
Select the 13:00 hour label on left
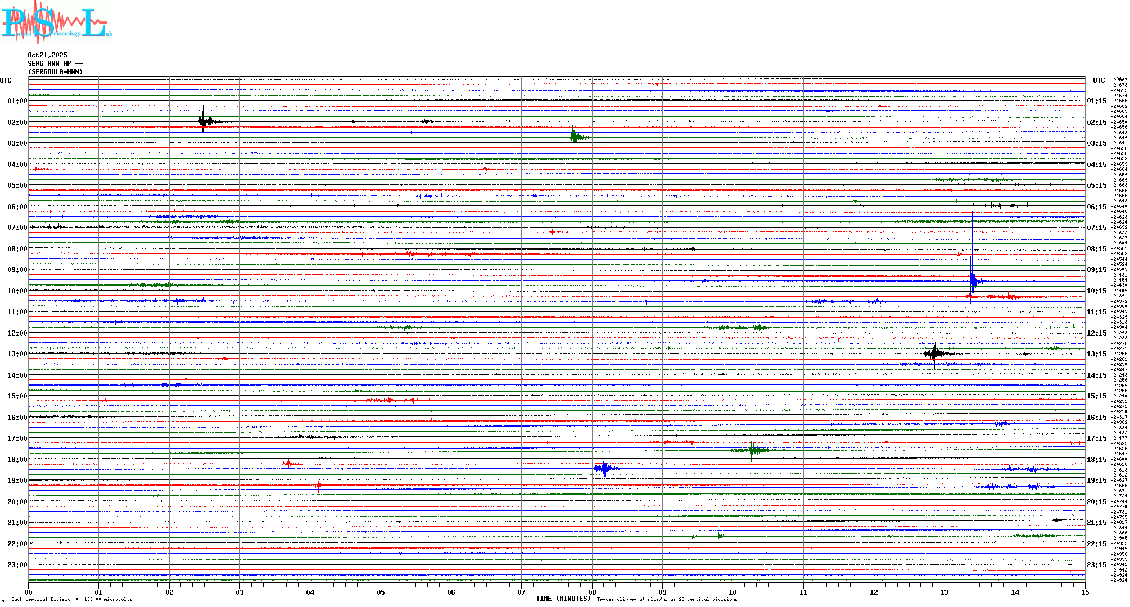17,354
